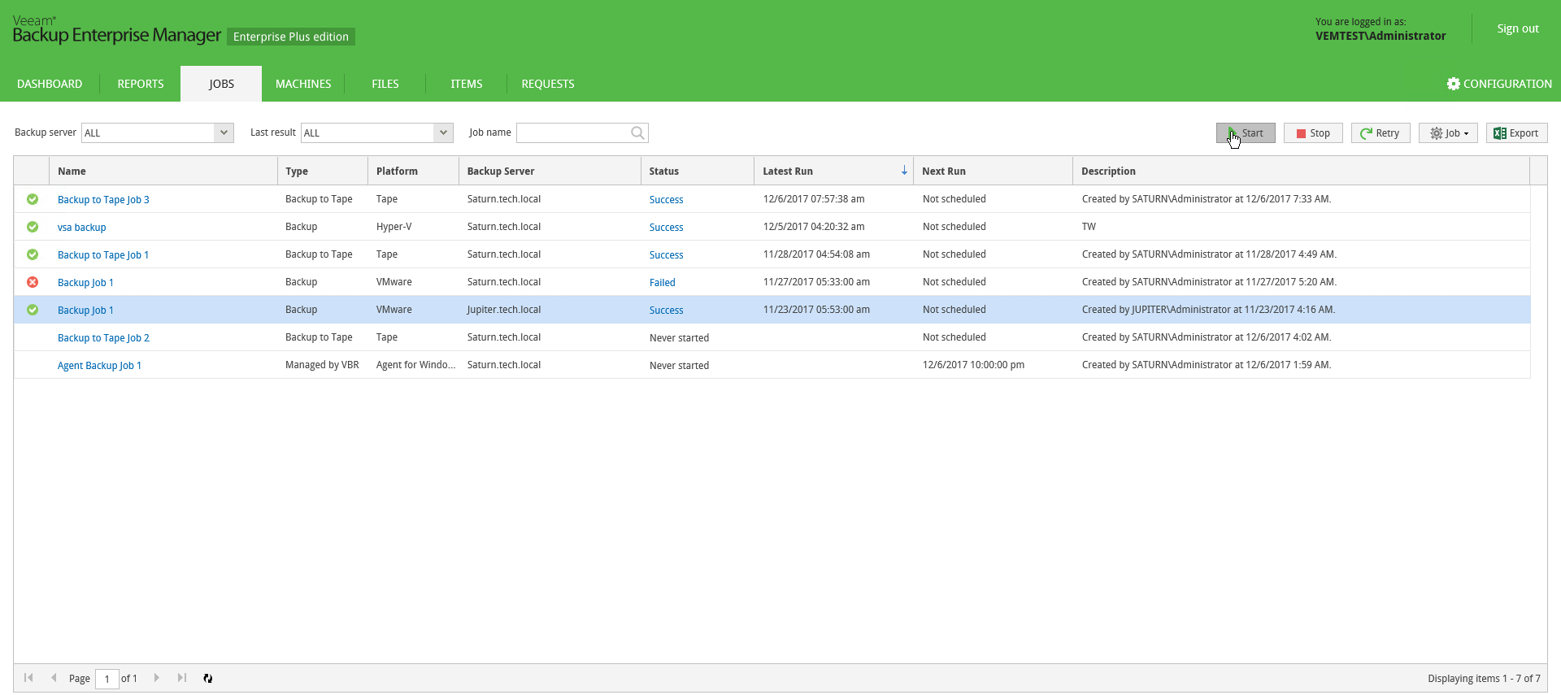Sort by the Name column header
Image resolution: width=1561 pixels, height=695 pixels.
point(163,171)
